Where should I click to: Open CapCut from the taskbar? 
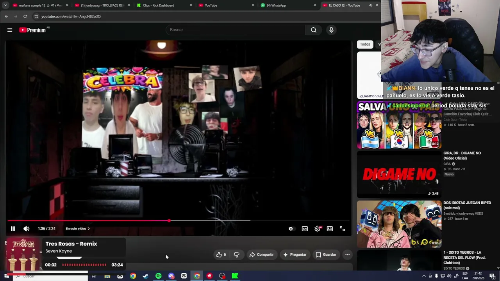(184, 276)
